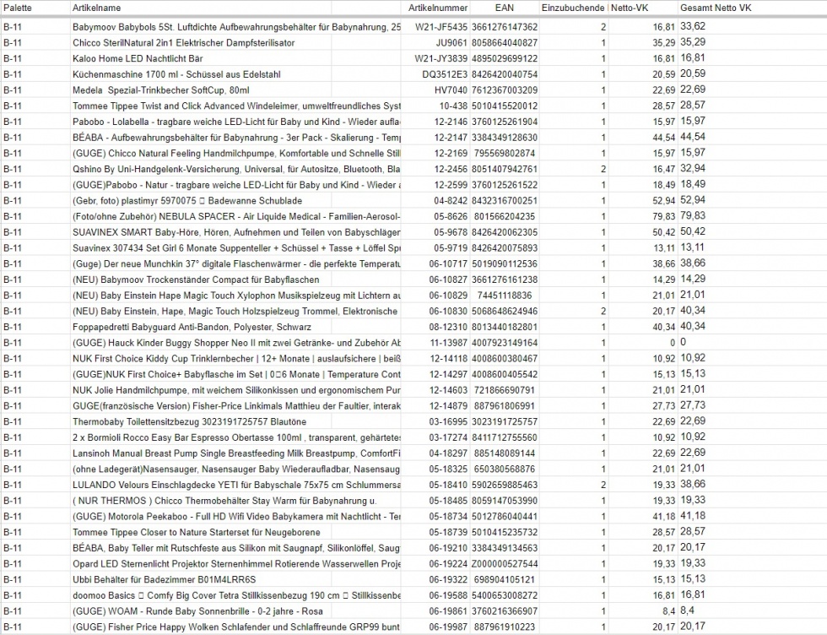Click article number "12-2146"
This screenshot has width=827, height=635.
click(451, 122)
